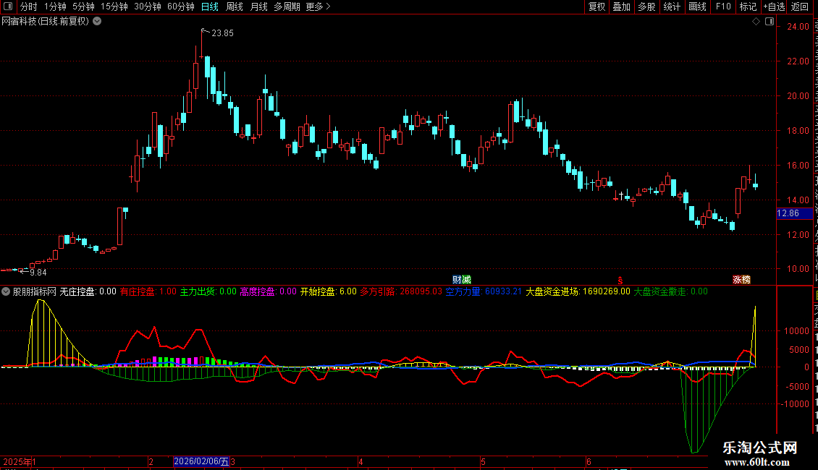This screenshot has width=818, height=470.
Task: Click the 多方引路: 268095.03 indicator value
Action: [400, 292]
